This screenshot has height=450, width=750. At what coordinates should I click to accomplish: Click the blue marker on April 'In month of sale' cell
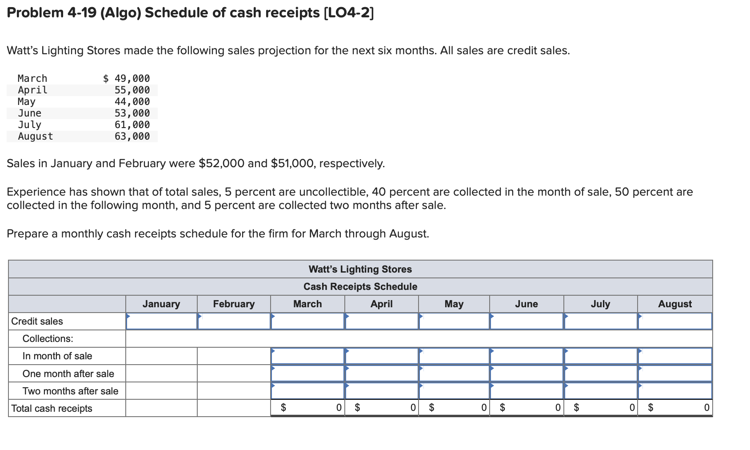pos(347,352)
